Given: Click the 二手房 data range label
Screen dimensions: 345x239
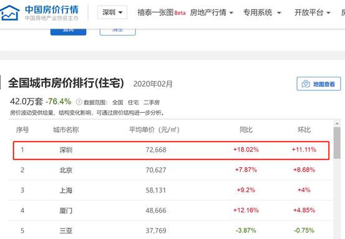Looking at the screenshot, I should coord(152,102).
